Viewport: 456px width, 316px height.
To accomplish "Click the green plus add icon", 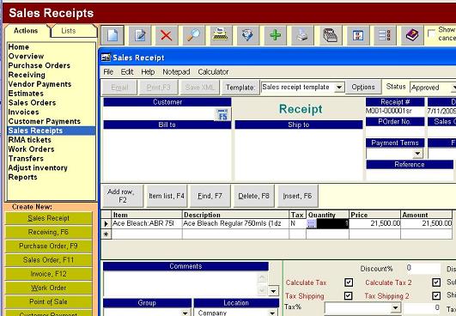I will click(275, 35).
